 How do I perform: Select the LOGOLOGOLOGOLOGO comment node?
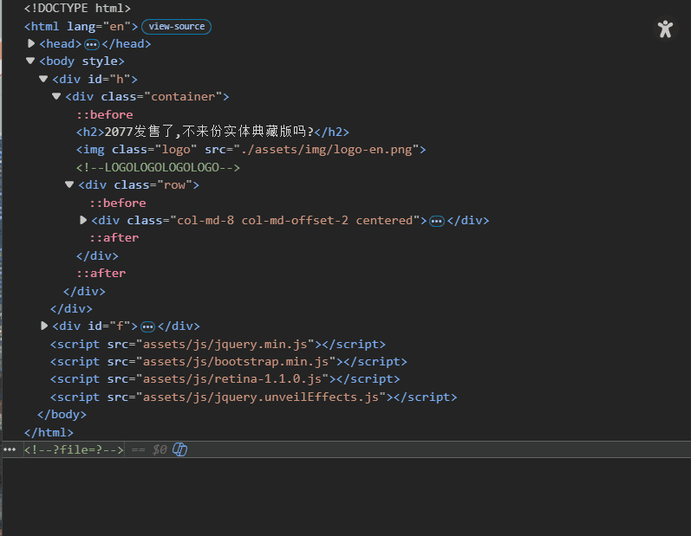(x=158, y=167)
